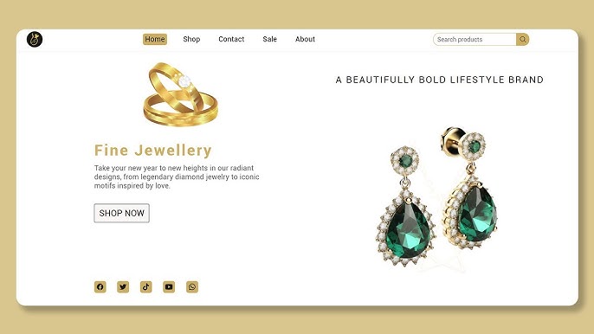Viewport: 594px width, 334px height.
Task: Select the Home nav item
Action: click(155, 39)
